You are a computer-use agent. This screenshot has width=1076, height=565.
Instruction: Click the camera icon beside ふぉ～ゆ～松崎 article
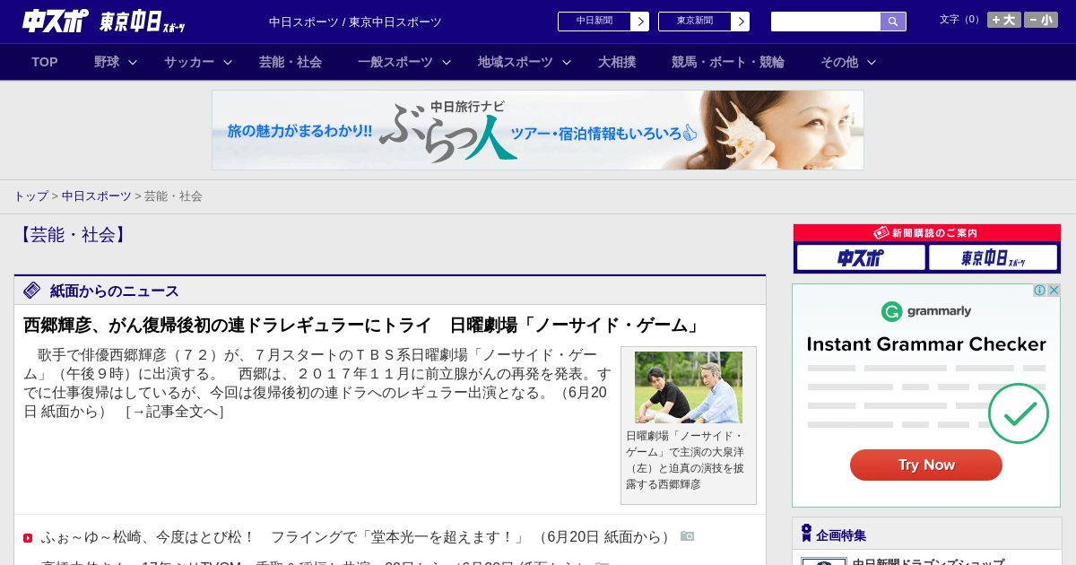pyautogui.click(x=687, y=536)
